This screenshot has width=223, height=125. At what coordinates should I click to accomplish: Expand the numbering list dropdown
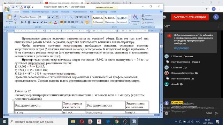(69, 17)
